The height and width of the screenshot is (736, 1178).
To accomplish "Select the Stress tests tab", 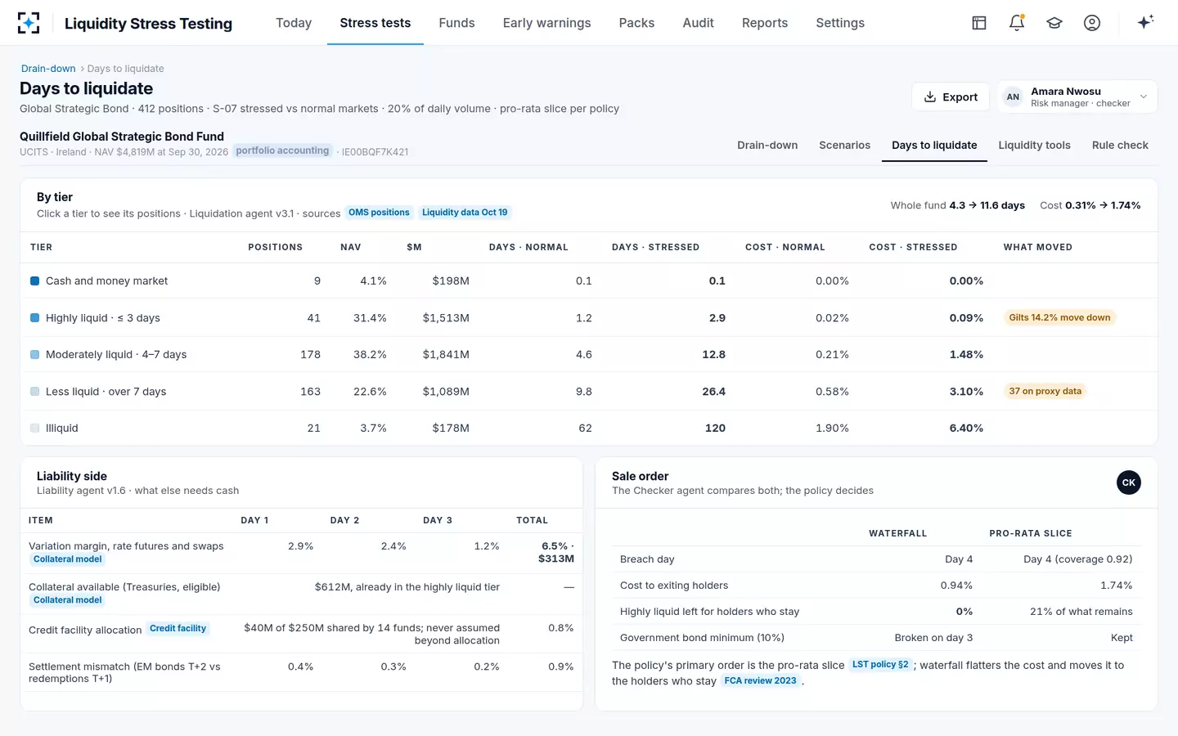I will click(375, 23).
